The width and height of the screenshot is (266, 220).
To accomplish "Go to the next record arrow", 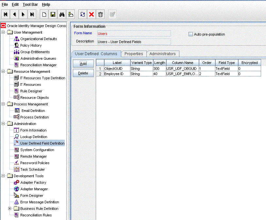I will click(23, 14).
